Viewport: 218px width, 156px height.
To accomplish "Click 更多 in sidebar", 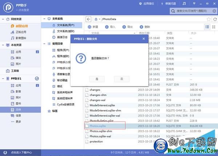I will pos(16,122).
